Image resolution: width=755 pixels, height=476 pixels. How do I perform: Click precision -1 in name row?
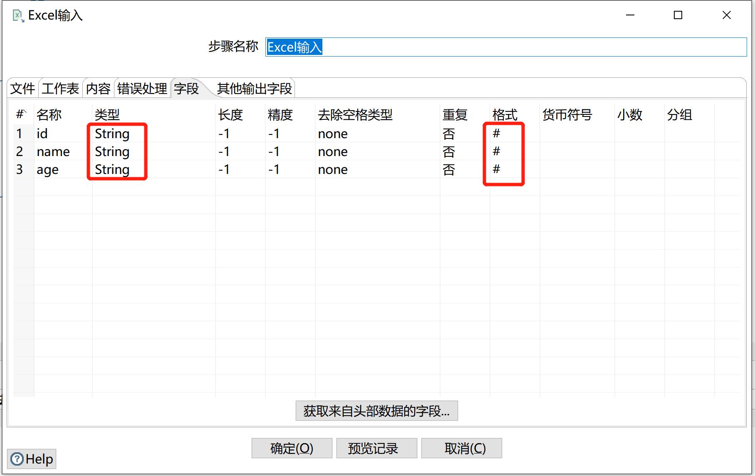click(290, 151)
